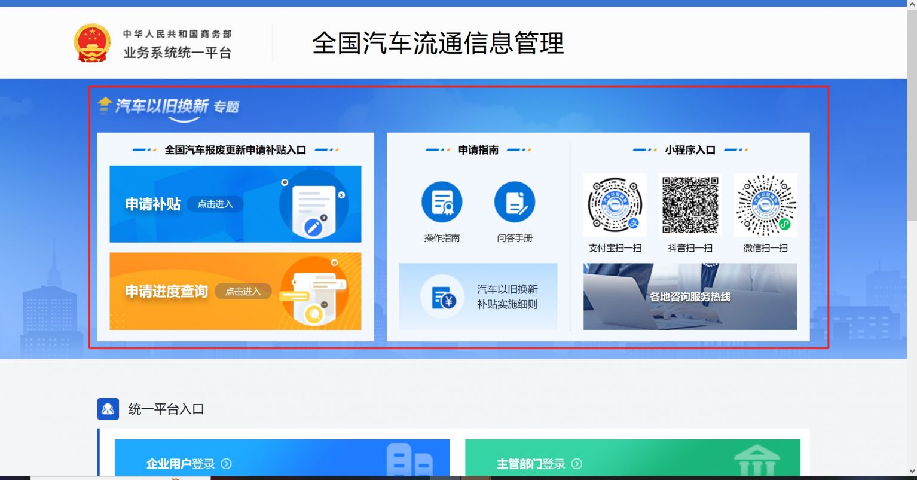Click the 主管部门登录 login text
Screen dimensions: 917x480
click(x=531, y=464)
